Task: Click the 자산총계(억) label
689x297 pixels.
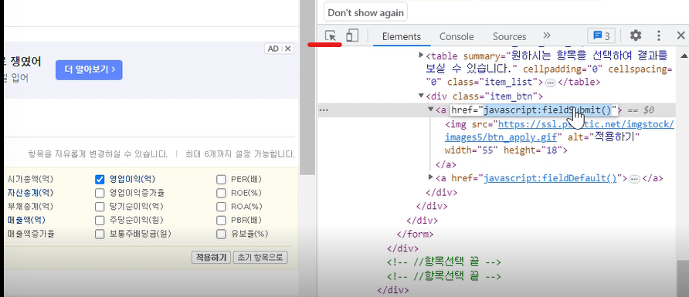Action: coord(31,193)
